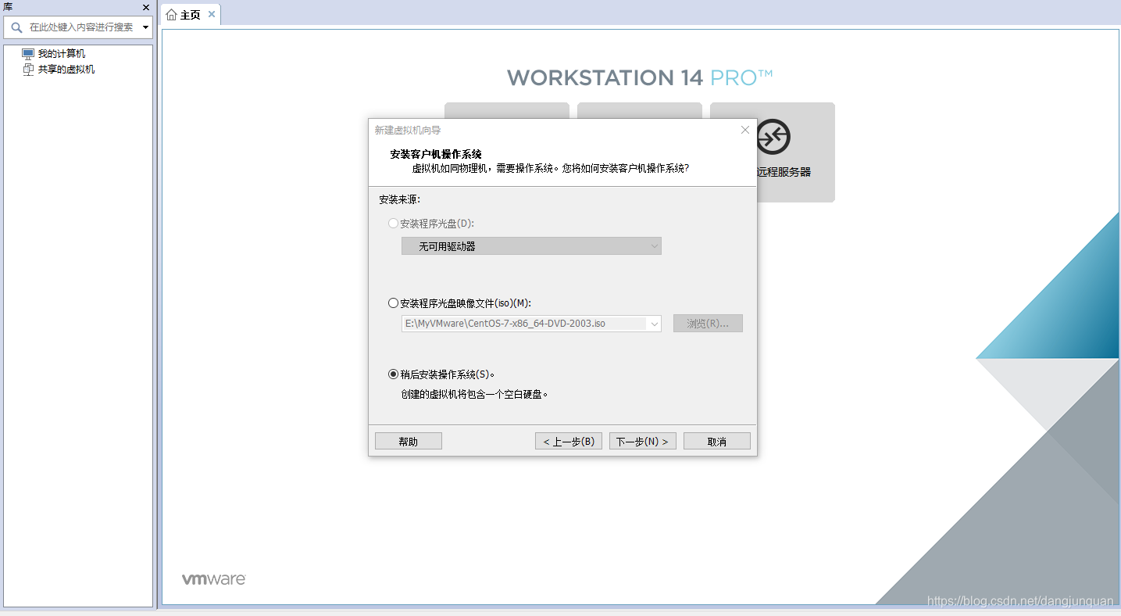Click the connect to remote server icon
The width and height of the screenshot is (1121, 616).
click(773, 137)
